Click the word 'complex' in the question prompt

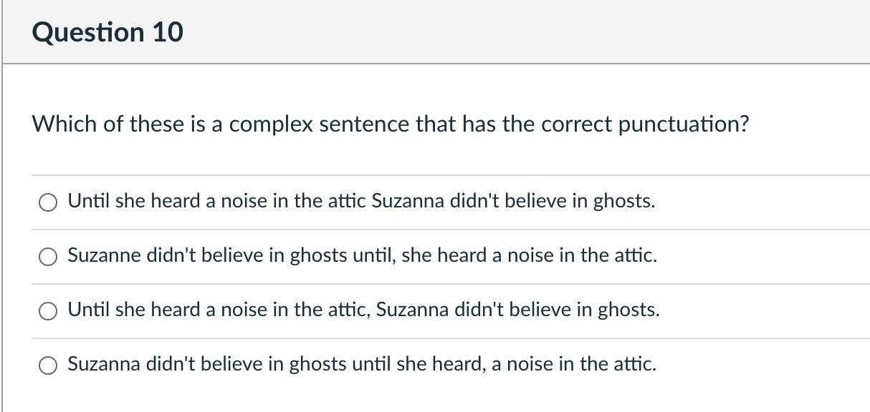271,124
